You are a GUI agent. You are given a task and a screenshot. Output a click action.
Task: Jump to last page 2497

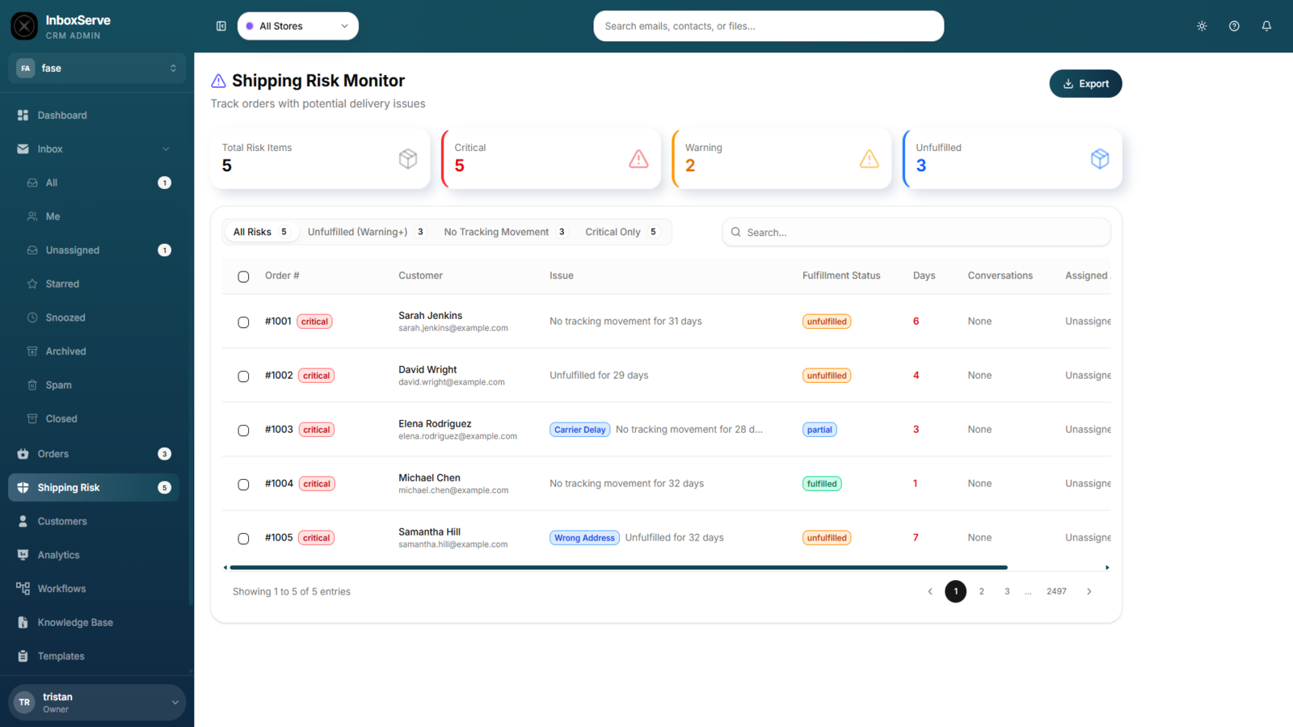[x=1056, y=592]
